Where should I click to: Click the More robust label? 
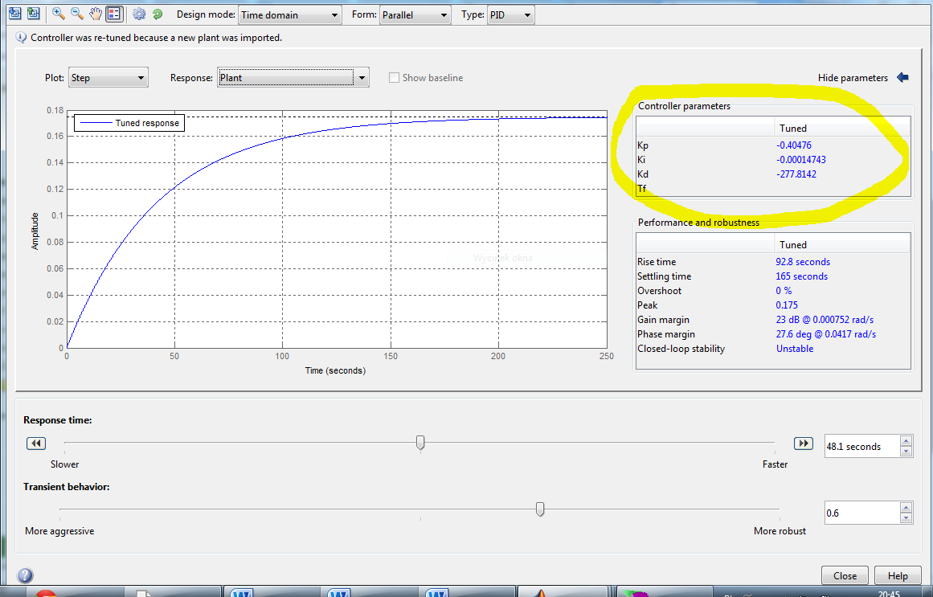coord(780,531)
